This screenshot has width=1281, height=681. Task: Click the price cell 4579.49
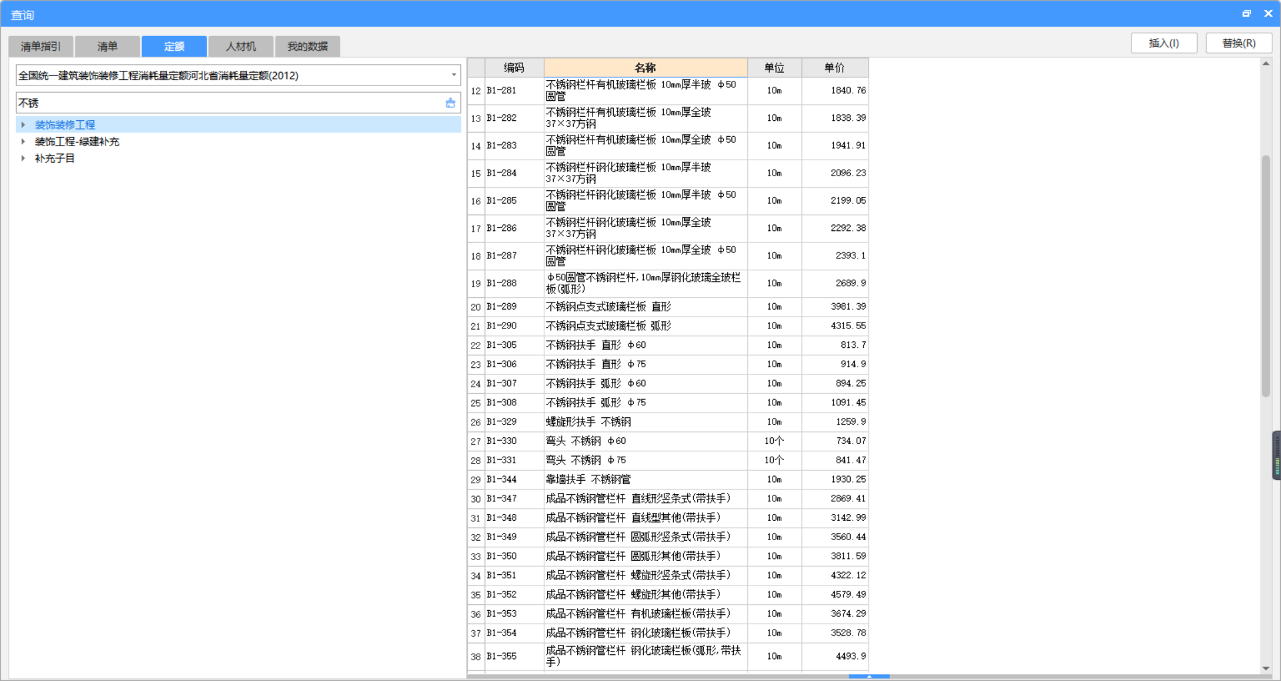pos(835,595)
